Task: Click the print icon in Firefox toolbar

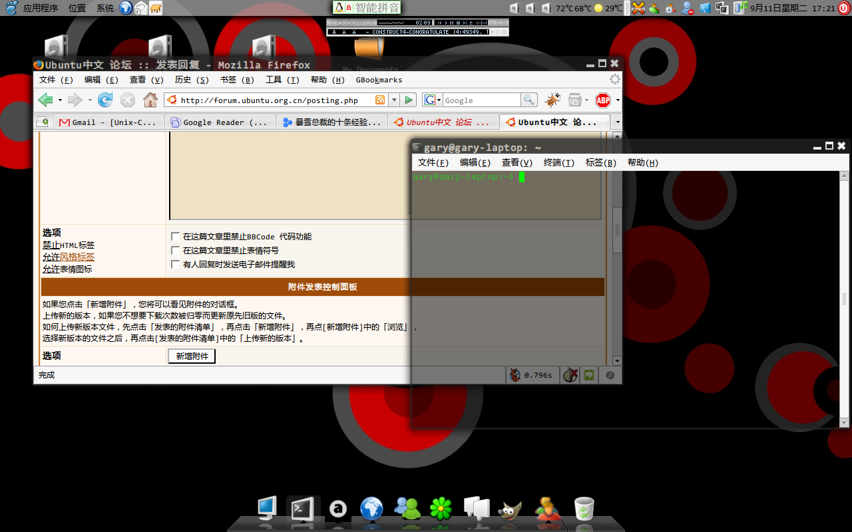Action: [x=574, y=100]
